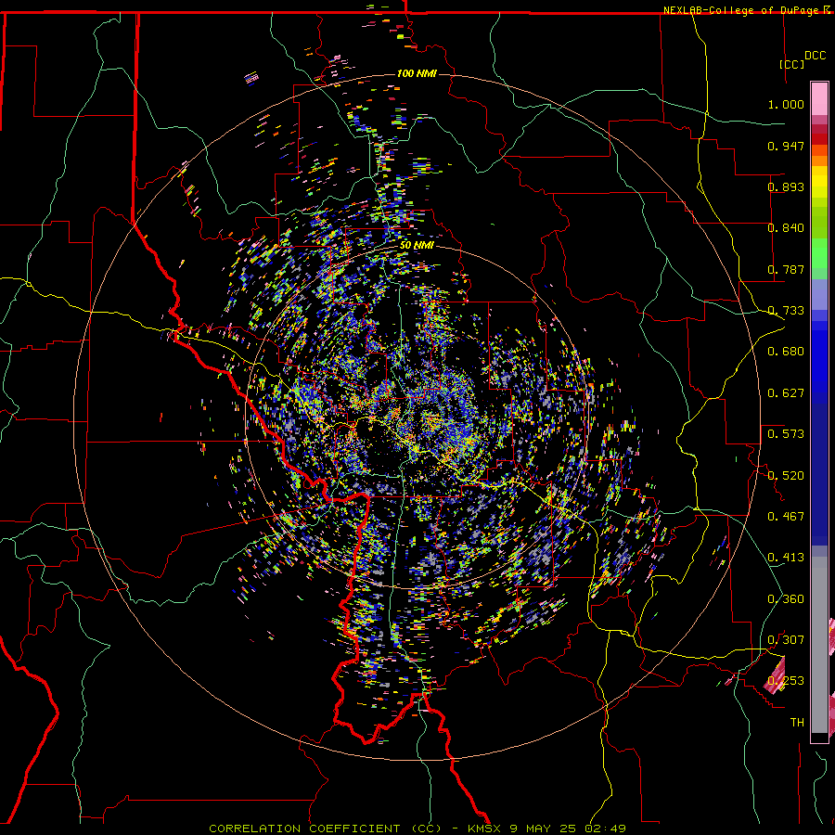Select the 1.000 value on the legend
Viewport: 835px width, 835px height.
(x=786, y=104)
